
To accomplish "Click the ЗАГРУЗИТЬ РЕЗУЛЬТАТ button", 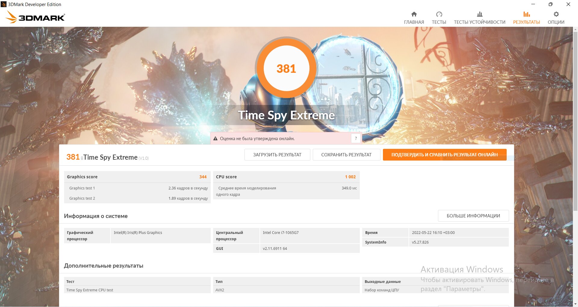I will click(277, 155).
